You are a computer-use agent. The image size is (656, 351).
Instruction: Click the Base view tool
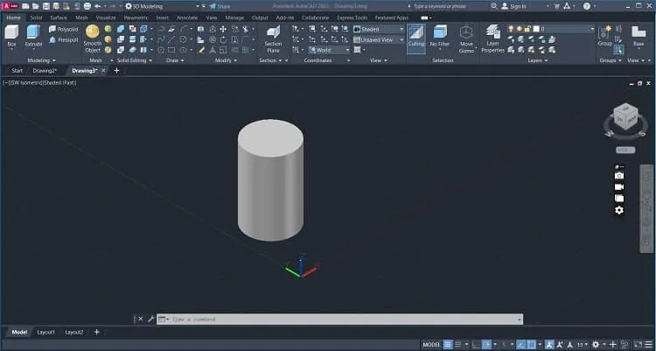639,36
